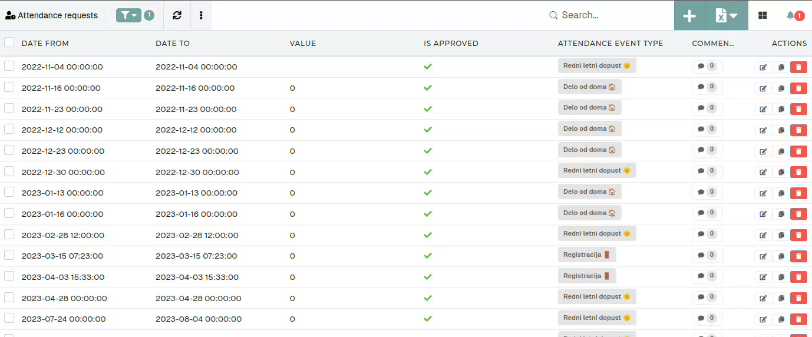The image size is (812, 337).
Task: Open comments for the 2023-07-24 request
Action: click(707, 318)
